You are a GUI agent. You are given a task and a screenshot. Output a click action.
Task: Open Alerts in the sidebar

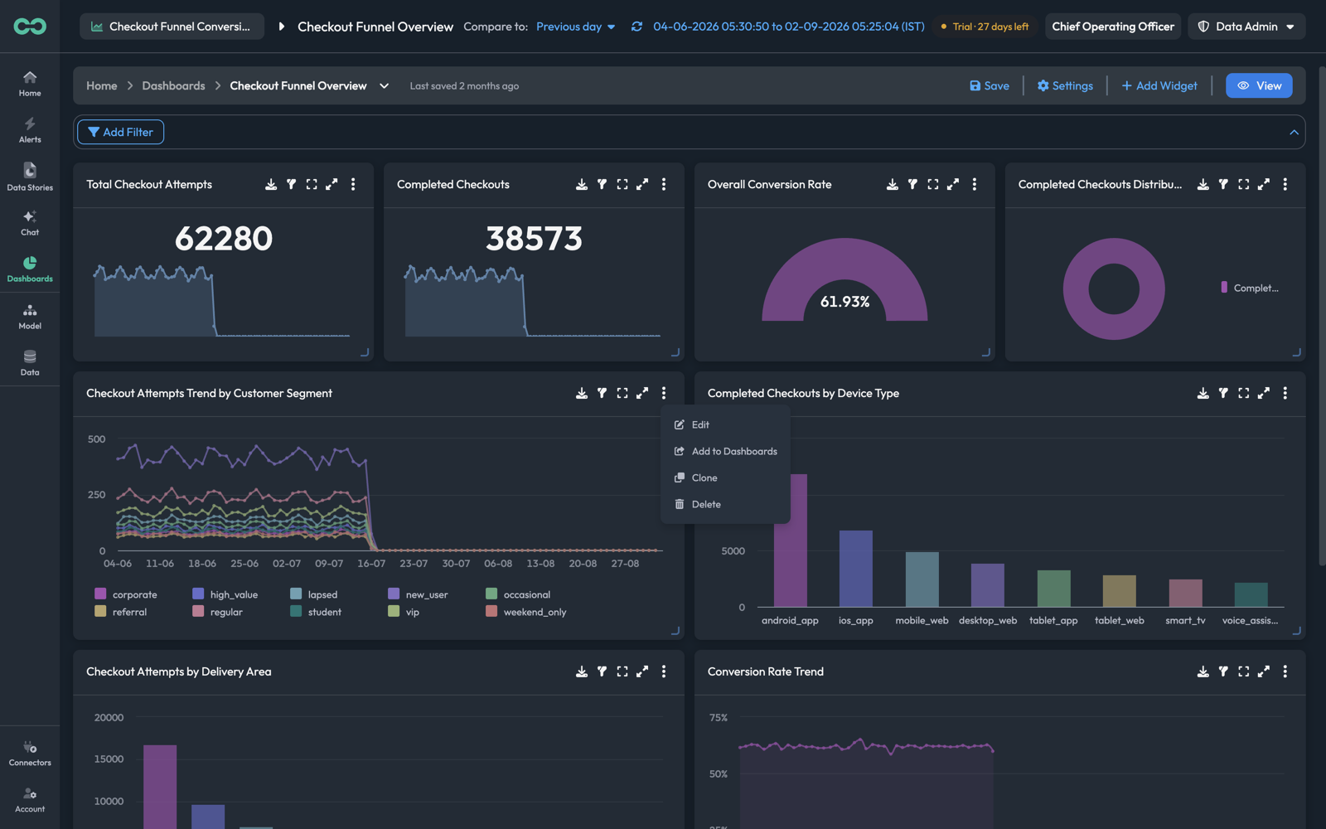pyautogui.click(x=30, y=129)
